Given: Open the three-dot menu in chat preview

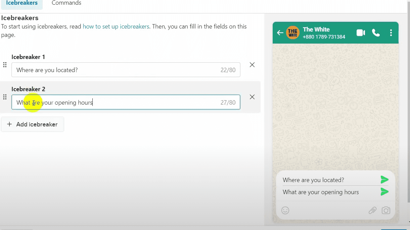Looking at the screenshot, I should pos(391,33).
